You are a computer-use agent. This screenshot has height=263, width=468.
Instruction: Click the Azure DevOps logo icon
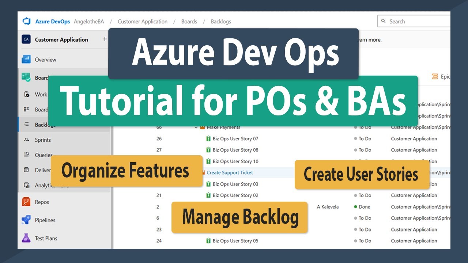click(26, 22)
